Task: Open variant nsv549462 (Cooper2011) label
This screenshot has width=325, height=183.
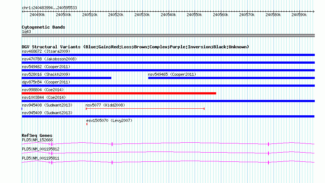Action: click(46, 67)
